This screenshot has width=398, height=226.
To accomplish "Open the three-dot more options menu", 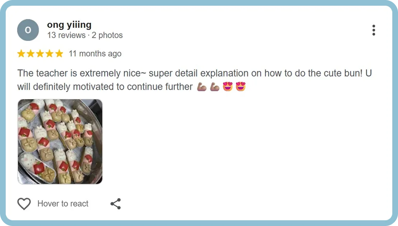I will [x=374, y=30].
